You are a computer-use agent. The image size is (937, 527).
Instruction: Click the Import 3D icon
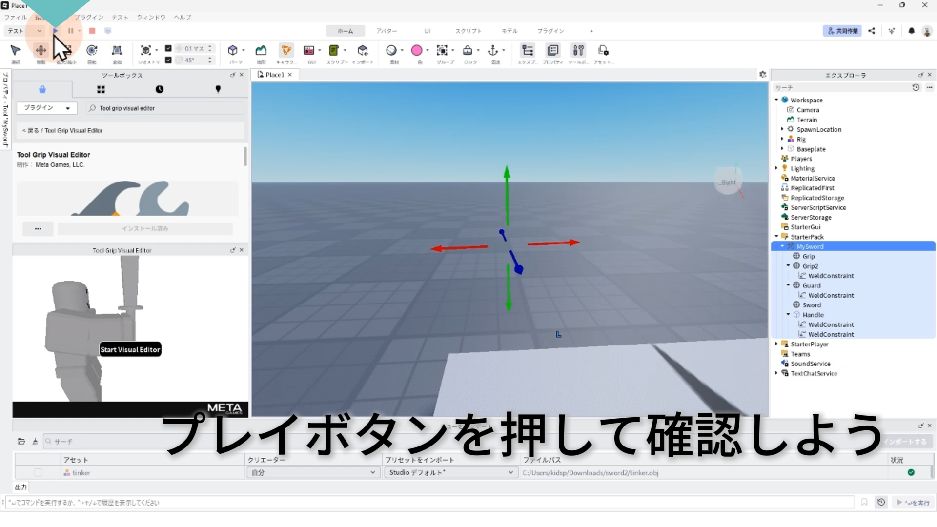(x=362, y=51)
